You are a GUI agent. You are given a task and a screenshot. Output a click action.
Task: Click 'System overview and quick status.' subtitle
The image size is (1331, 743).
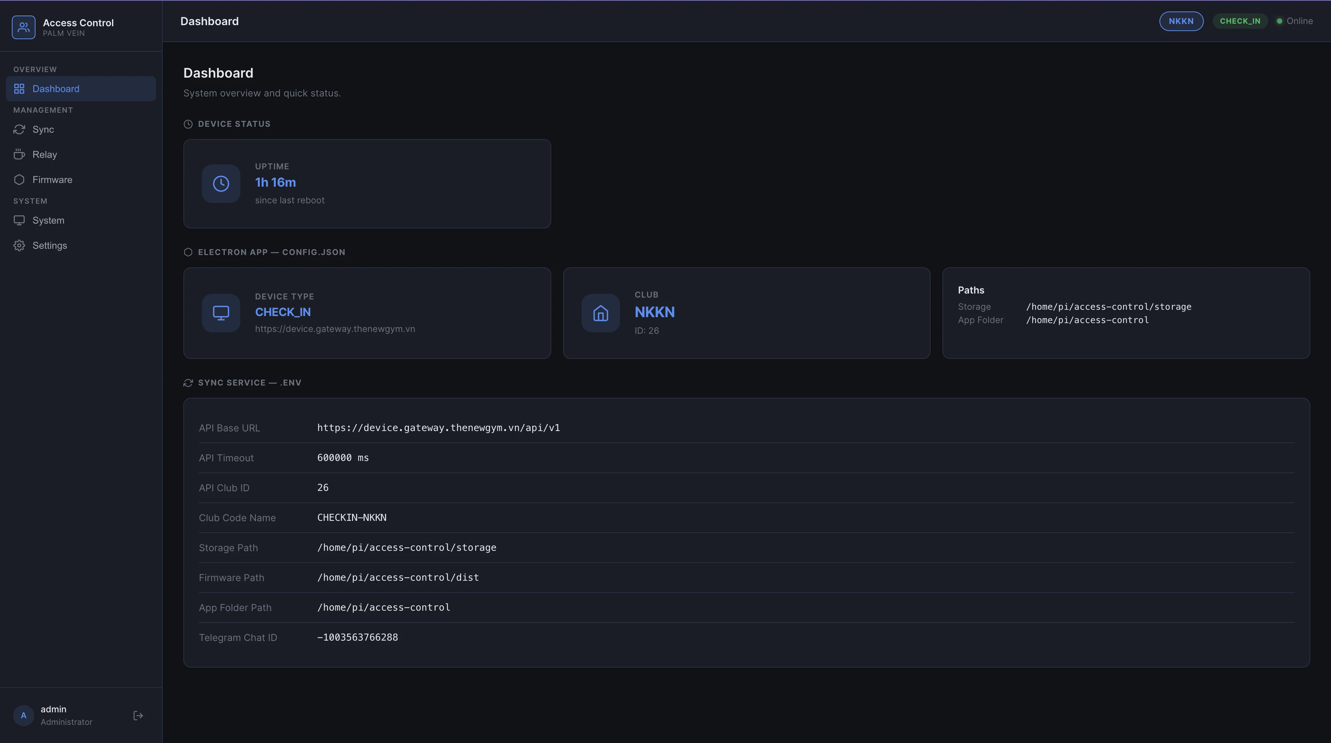click(262, 94)
